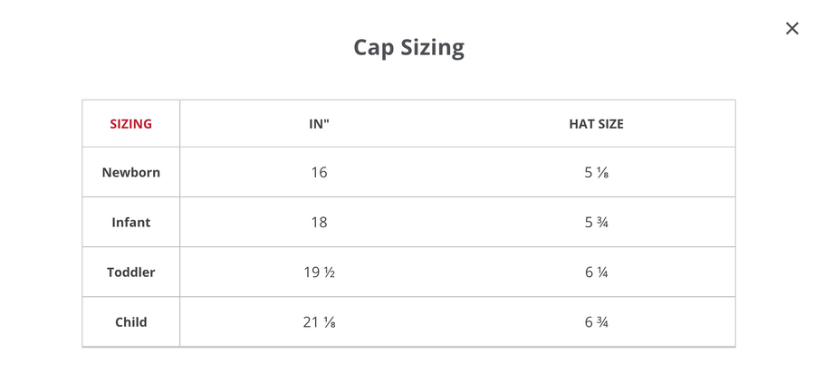Select the Newborn row label
Image resolution: width=815 pixels, height=382 pixels.
[x=131, y=172]
